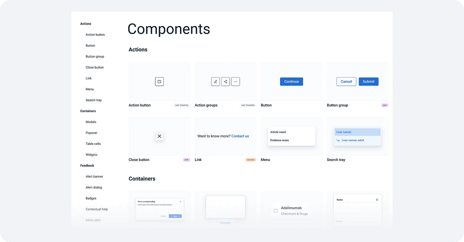
Task: Click the small X in the modal preview
Action: point(180,202)
